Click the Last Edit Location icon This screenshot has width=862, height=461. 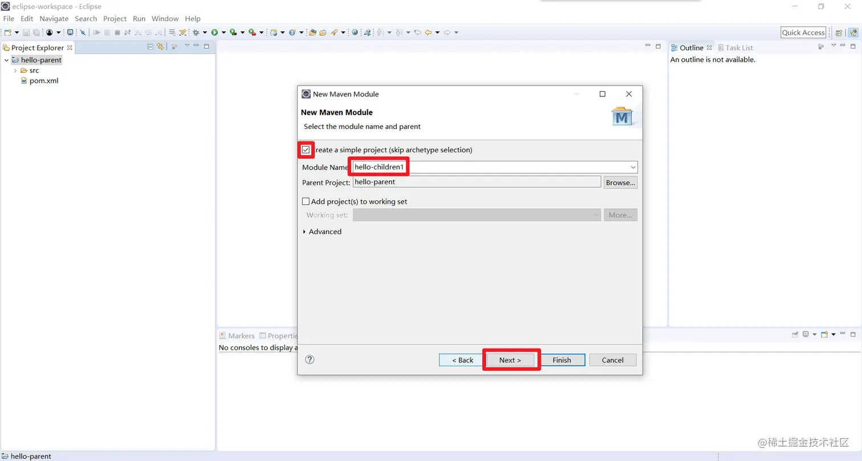(x=417, y=33)
